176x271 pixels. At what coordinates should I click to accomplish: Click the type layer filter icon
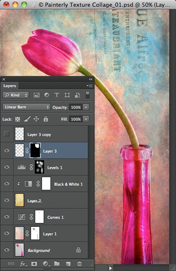[x=57, y=95]
